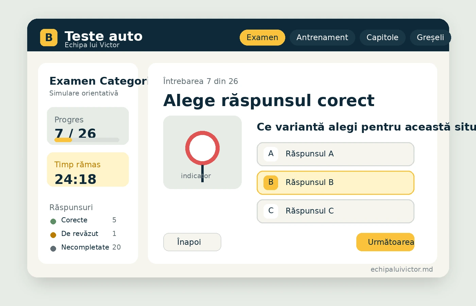476x306 pixels.
Task: Click the Simulare orientativă subtitle
Action: click(84, 93)
